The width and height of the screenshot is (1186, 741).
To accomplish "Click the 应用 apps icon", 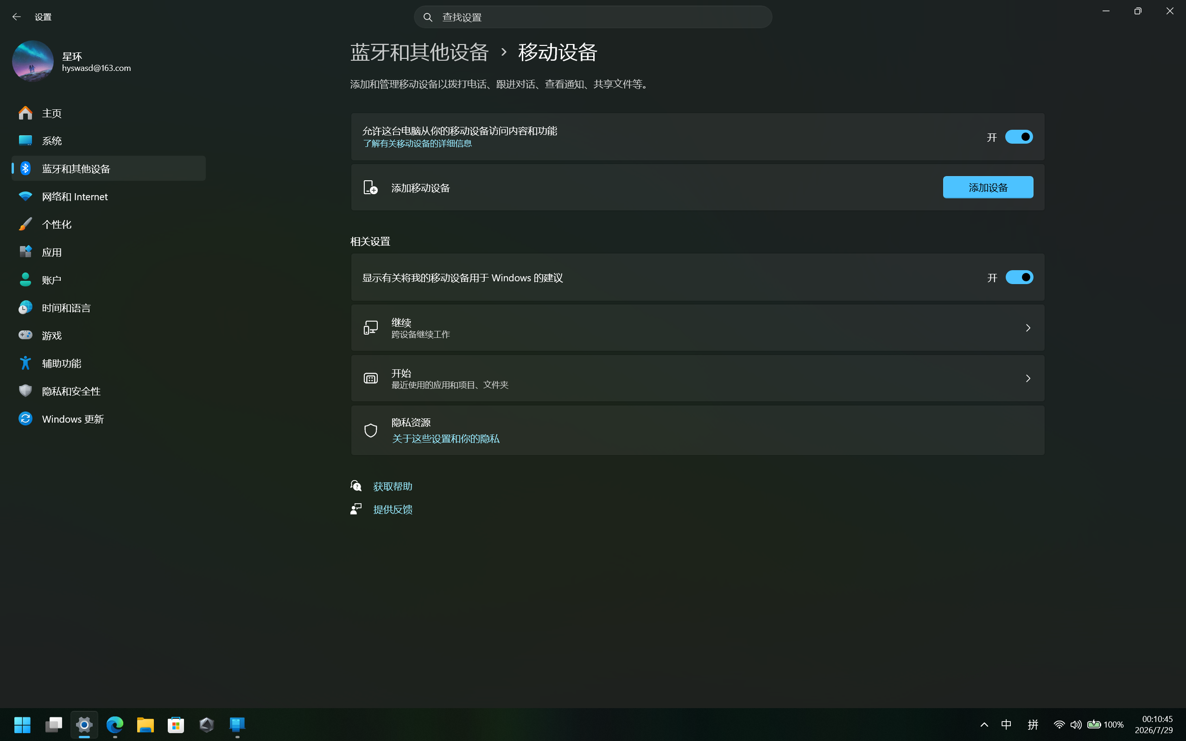I will pos(25,252).
